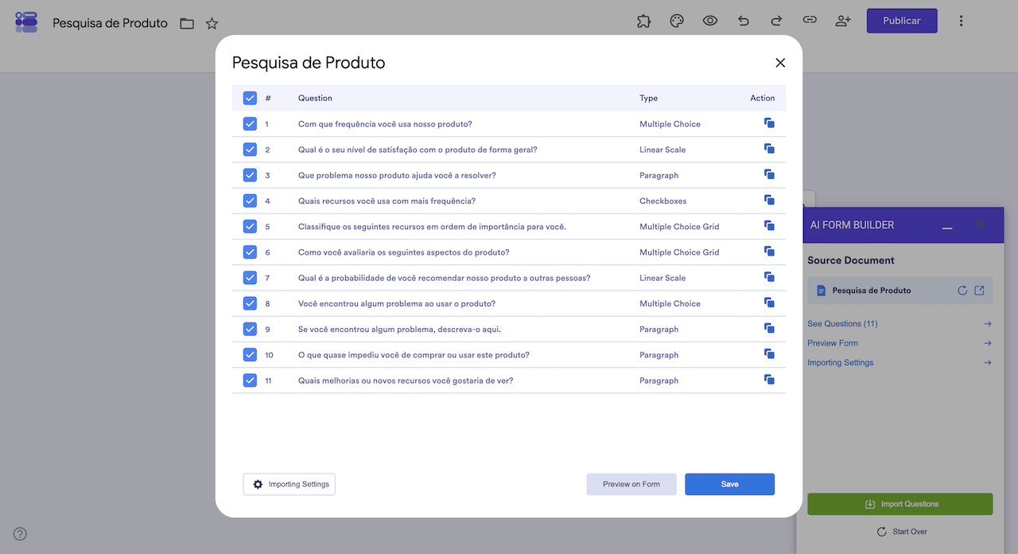Click the undo arrow in top toolbar
This screenshot has height=554, width=1018.
click(x=744, y=21)
